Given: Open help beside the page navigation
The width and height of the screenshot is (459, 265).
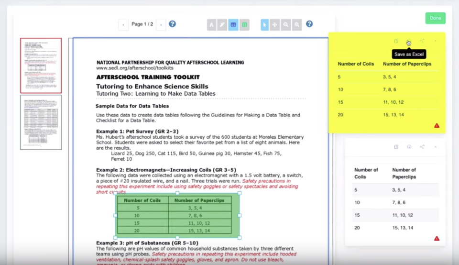Looking at the screenshot, I should pos(173,24).
